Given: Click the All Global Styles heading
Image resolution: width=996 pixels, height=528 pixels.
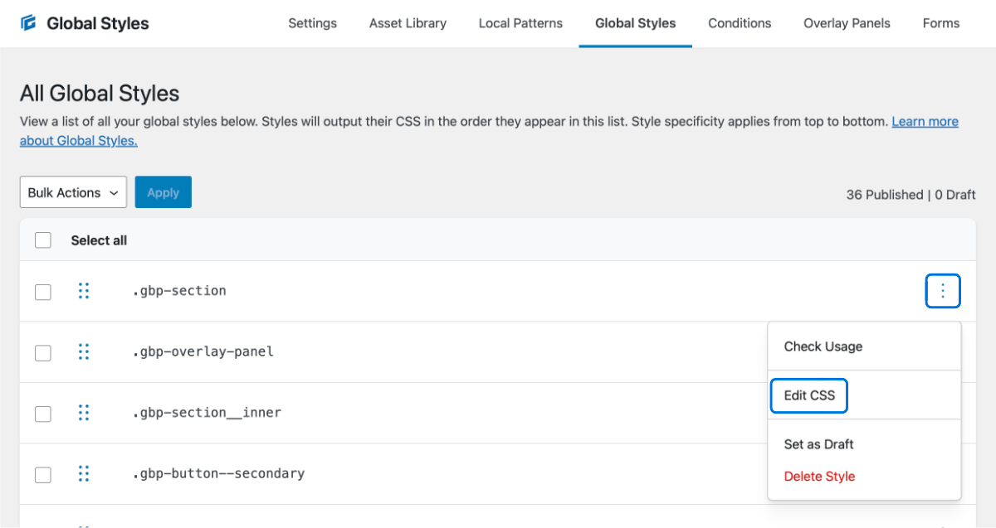Looking at the screenshot, I should (100, 93).
